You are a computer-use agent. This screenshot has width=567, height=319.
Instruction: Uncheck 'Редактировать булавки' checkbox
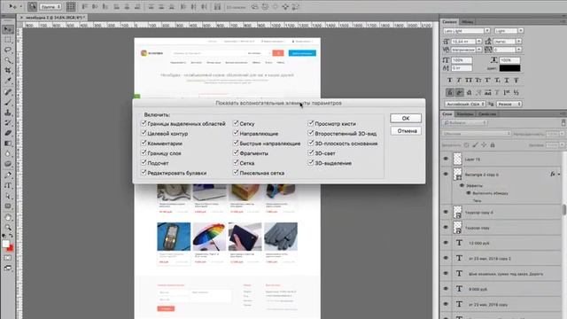pos(144,173)
